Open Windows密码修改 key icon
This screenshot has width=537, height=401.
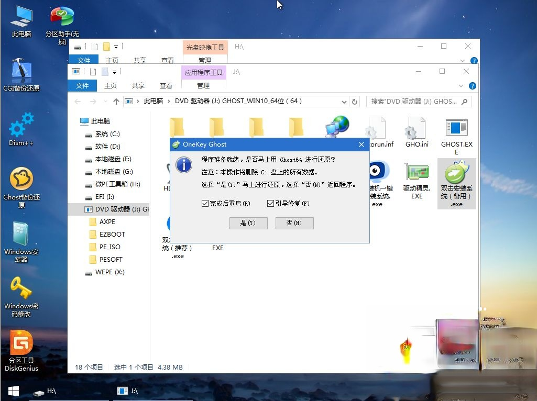[21, 296]
